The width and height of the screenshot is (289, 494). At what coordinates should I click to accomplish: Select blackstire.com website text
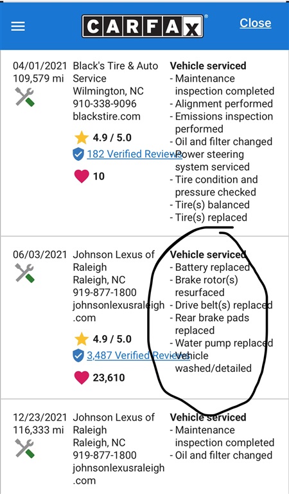(x=107, y=116)
